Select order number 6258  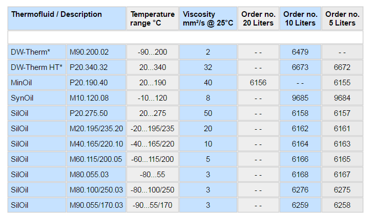click(x=342, y=205)
